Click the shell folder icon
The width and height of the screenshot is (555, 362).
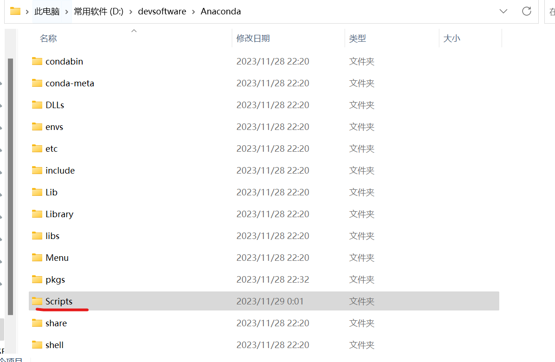[37, 345]
